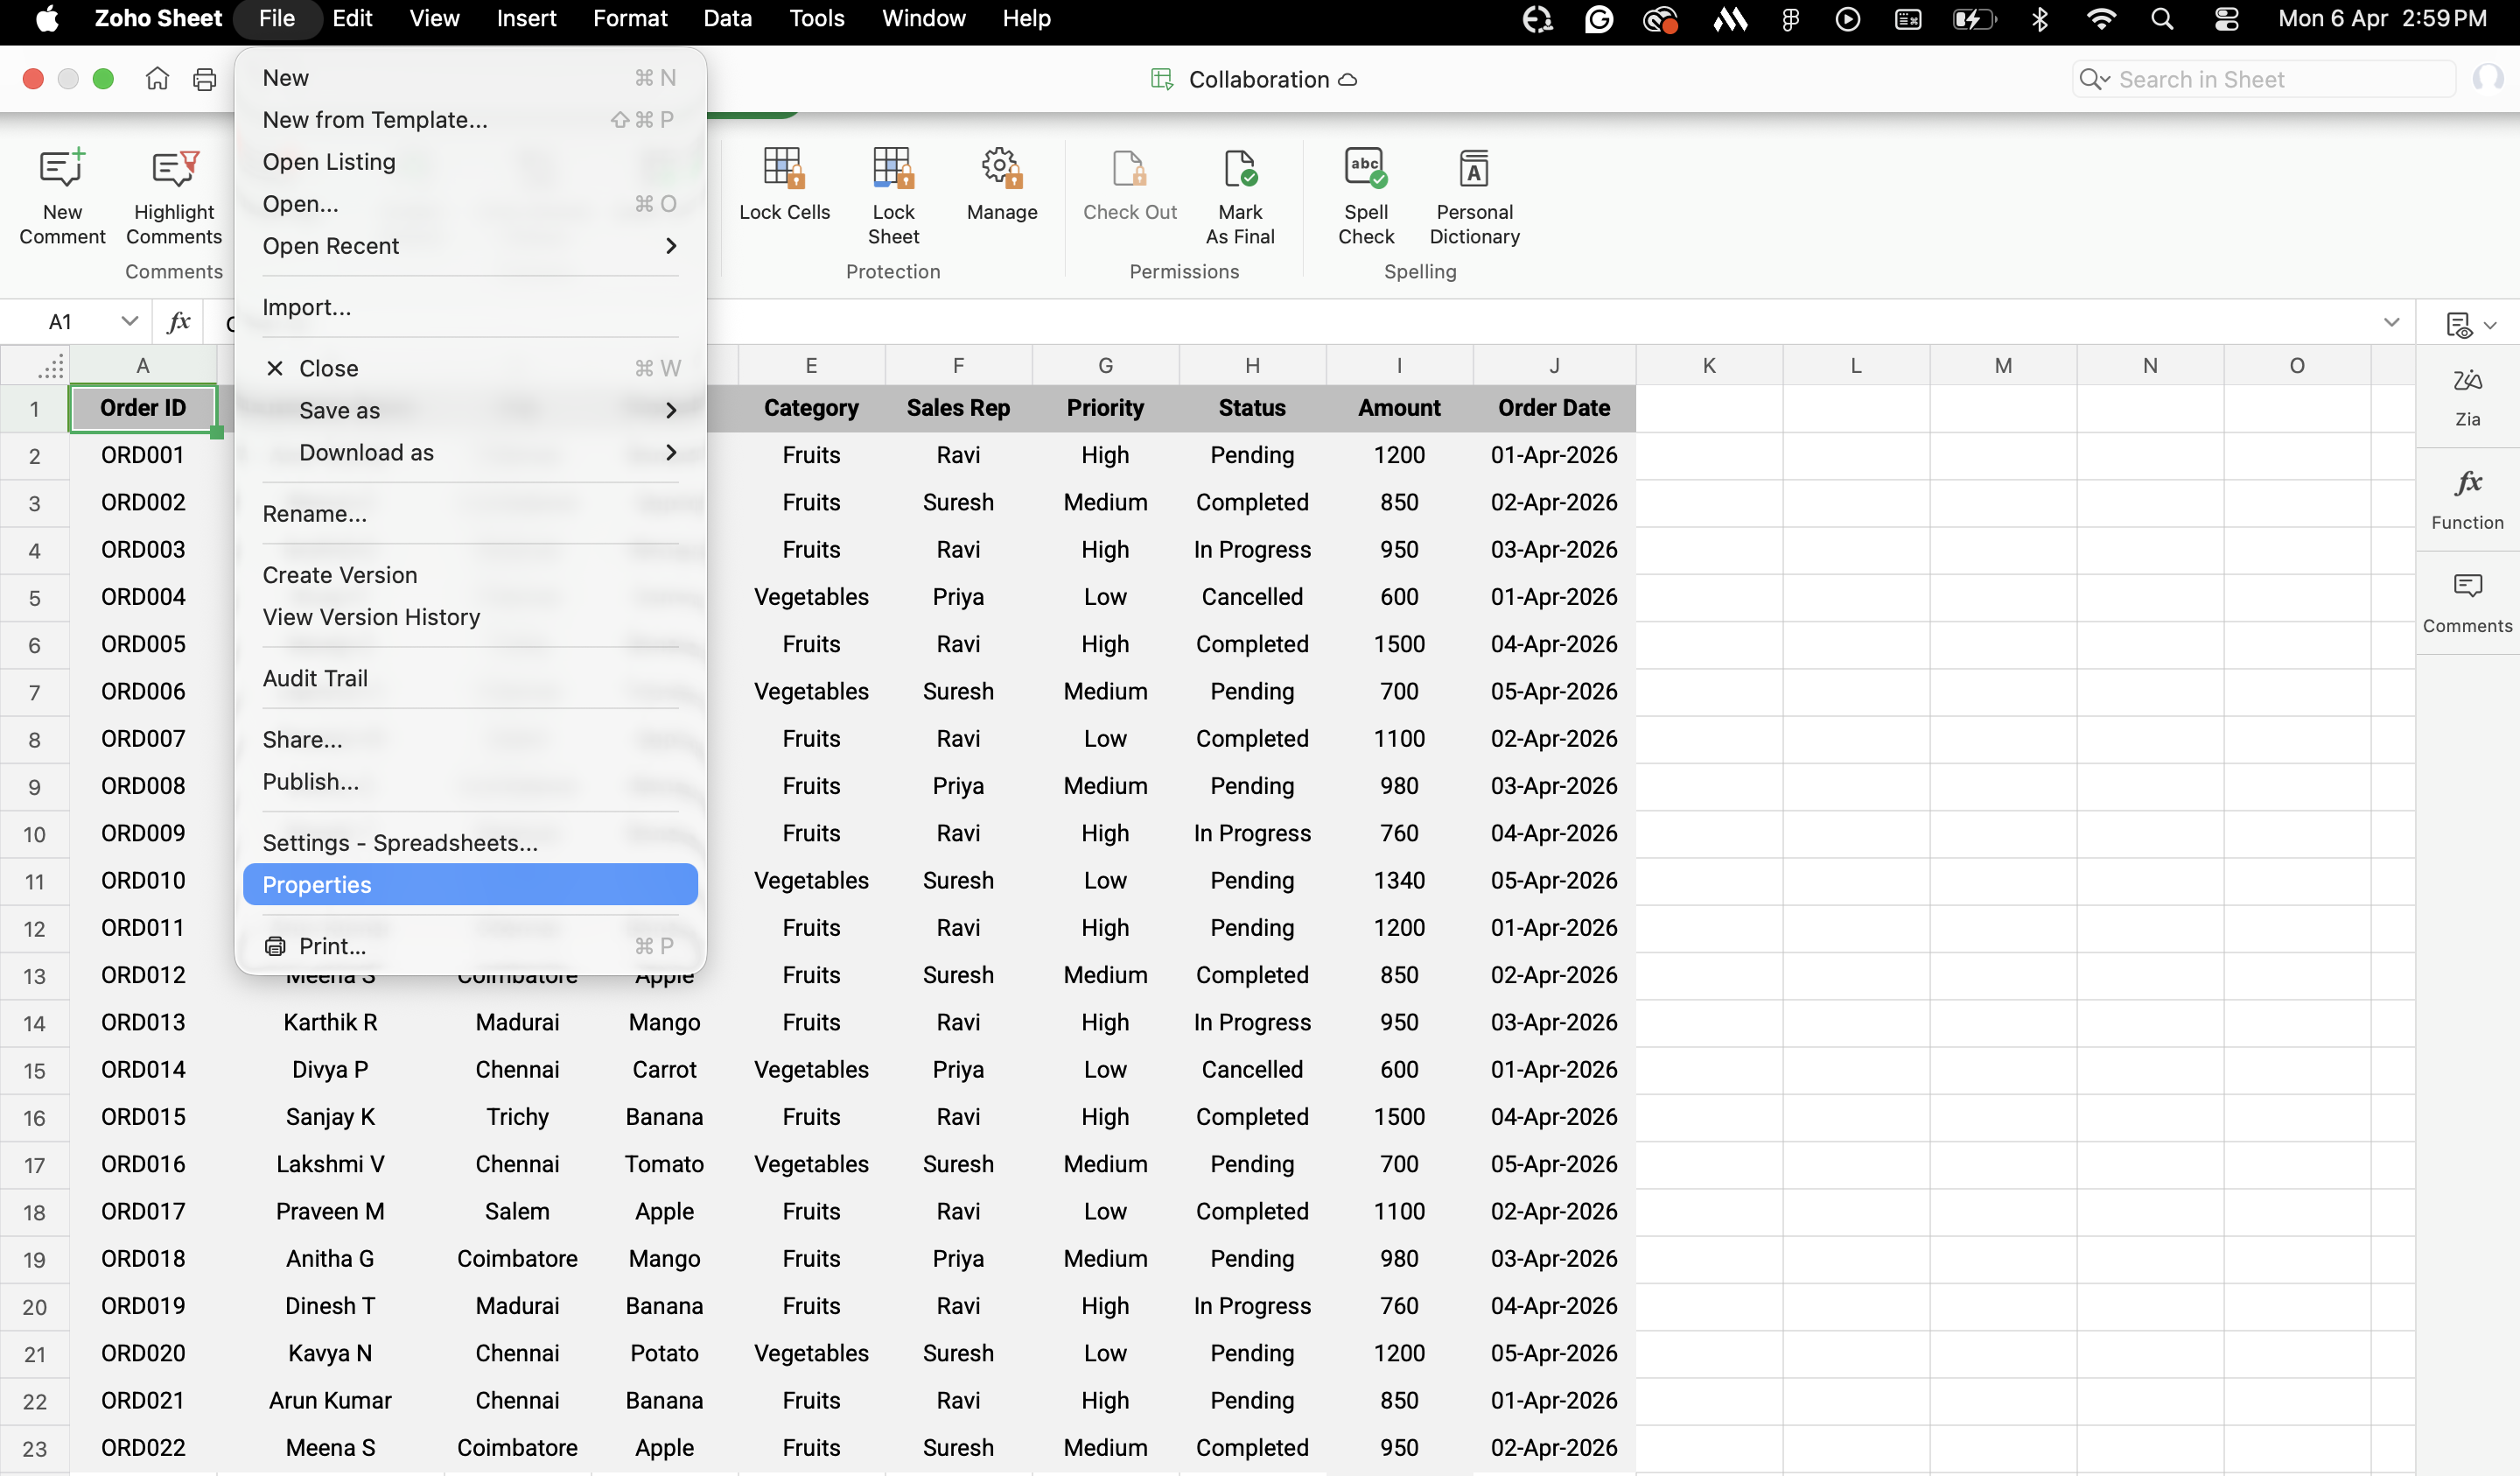Toggle Highlight Comments
The width and height of the screenshot is (2520, 1476).
(174, 170)
